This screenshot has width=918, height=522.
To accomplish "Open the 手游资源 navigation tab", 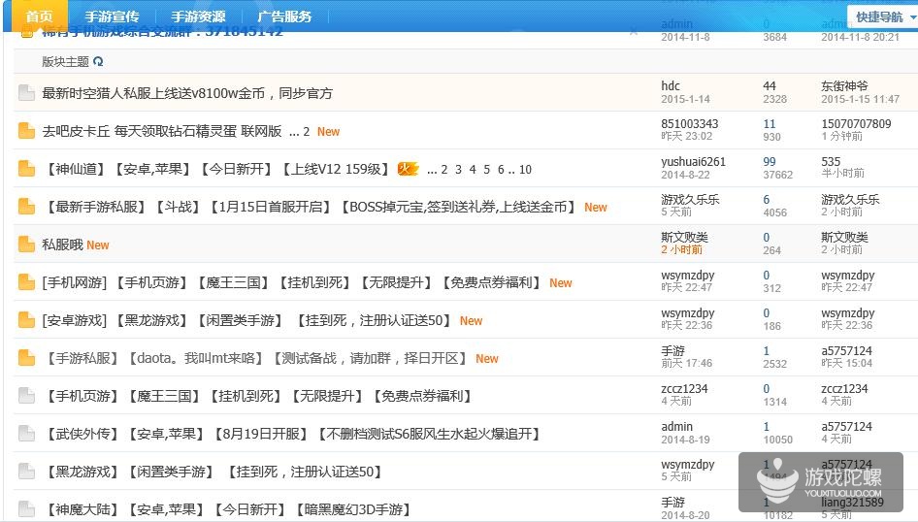I will click(198, 16).
